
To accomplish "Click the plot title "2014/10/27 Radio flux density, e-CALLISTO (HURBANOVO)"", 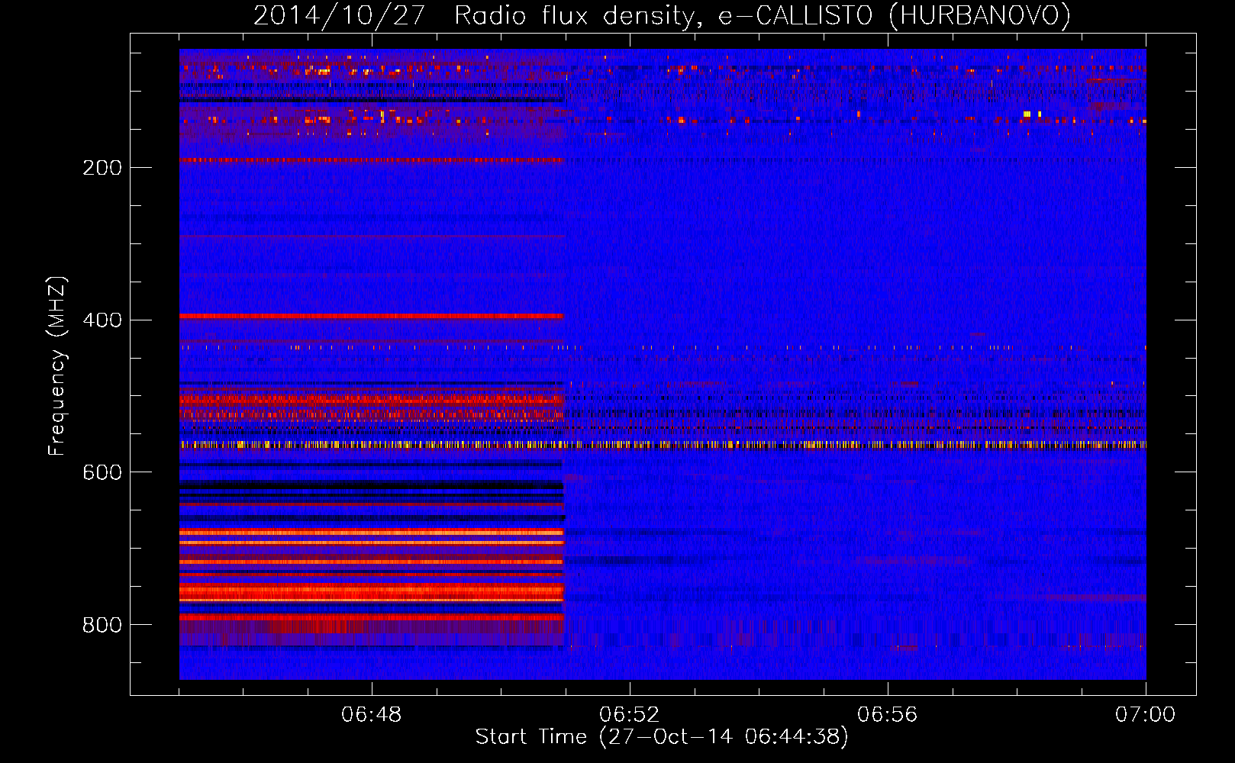I will [662, 16].
